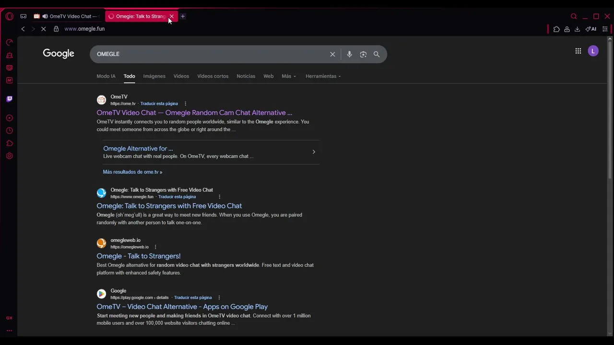614x345 pixels.
Task: View site security lock information
Action: tap(56, 29)
